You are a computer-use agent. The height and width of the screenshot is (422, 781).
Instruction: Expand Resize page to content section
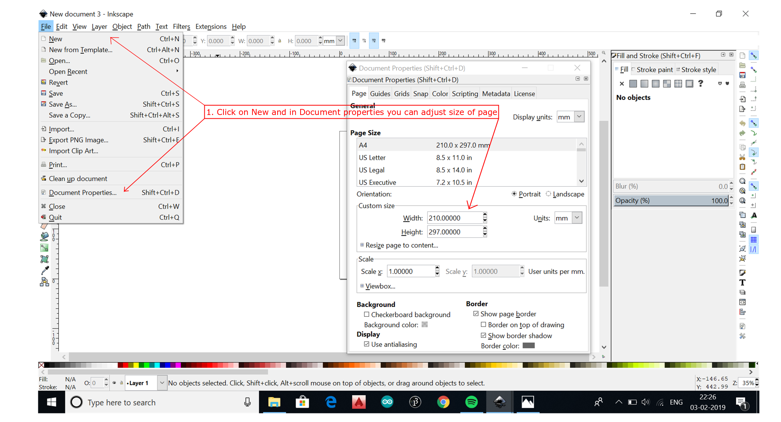(x=401, y=245)
